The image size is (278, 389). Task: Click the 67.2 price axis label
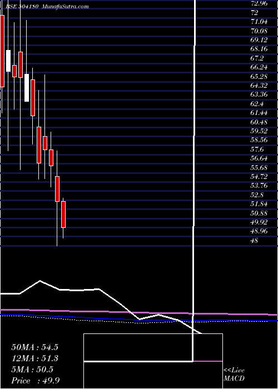pos(257,58)
